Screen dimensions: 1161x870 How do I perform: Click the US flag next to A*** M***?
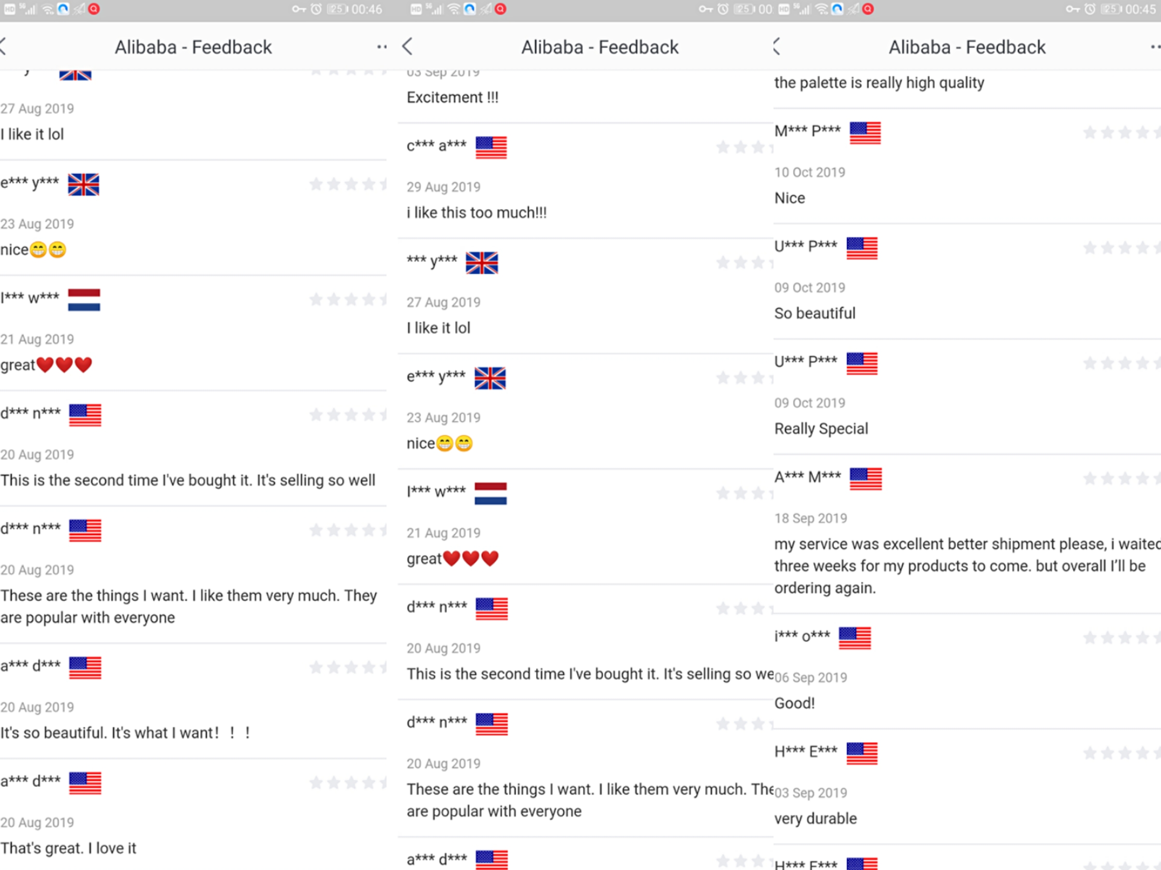click(x=865, y=479)
